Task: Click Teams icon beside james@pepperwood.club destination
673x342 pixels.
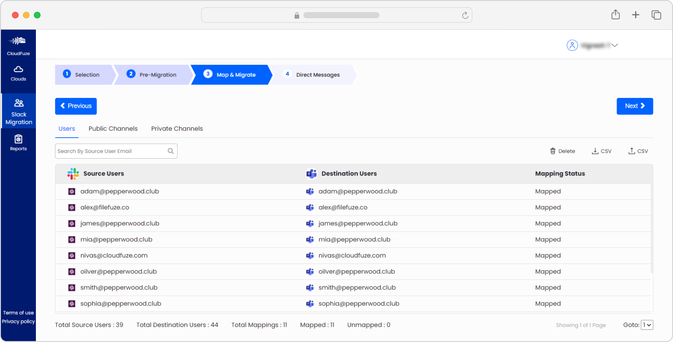Action: coord(310,223)
